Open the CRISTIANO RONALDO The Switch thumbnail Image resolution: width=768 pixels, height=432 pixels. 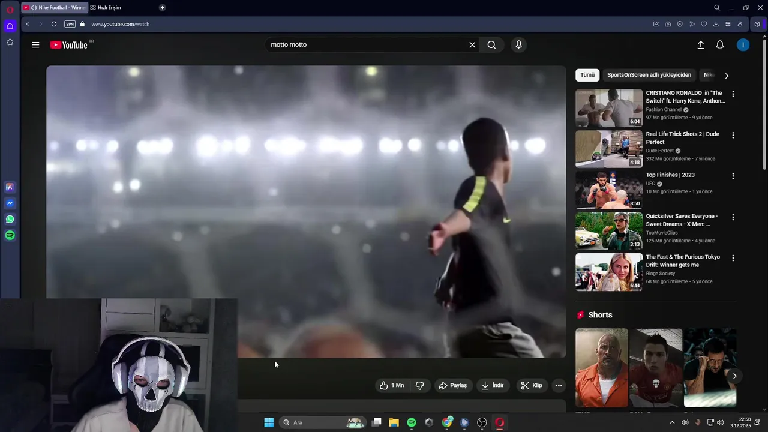click(x=609, y=108)
